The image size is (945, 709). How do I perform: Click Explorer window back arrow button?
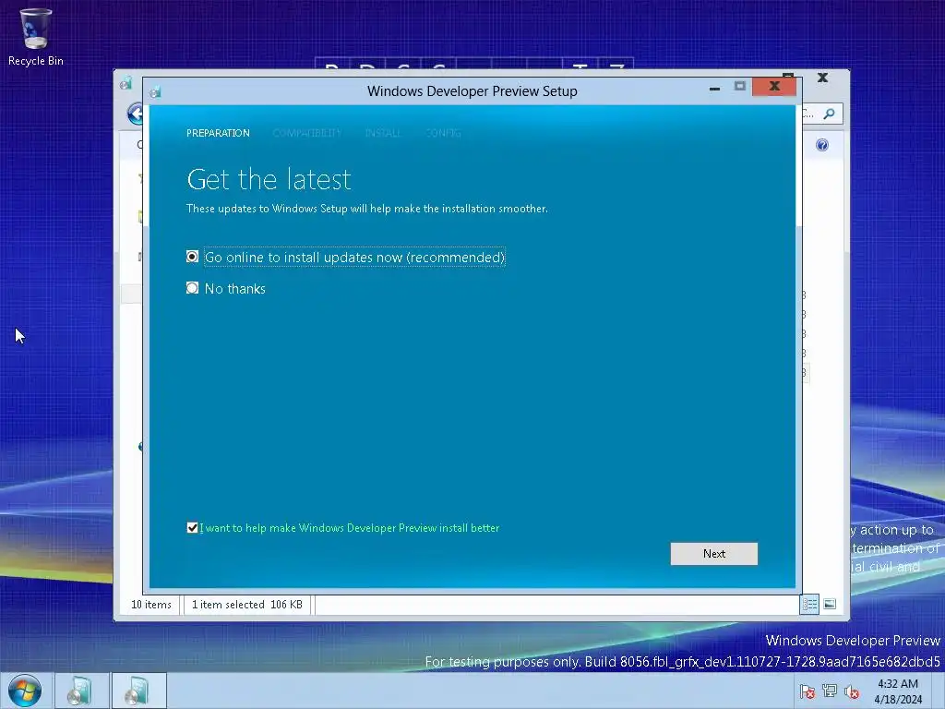135,114
